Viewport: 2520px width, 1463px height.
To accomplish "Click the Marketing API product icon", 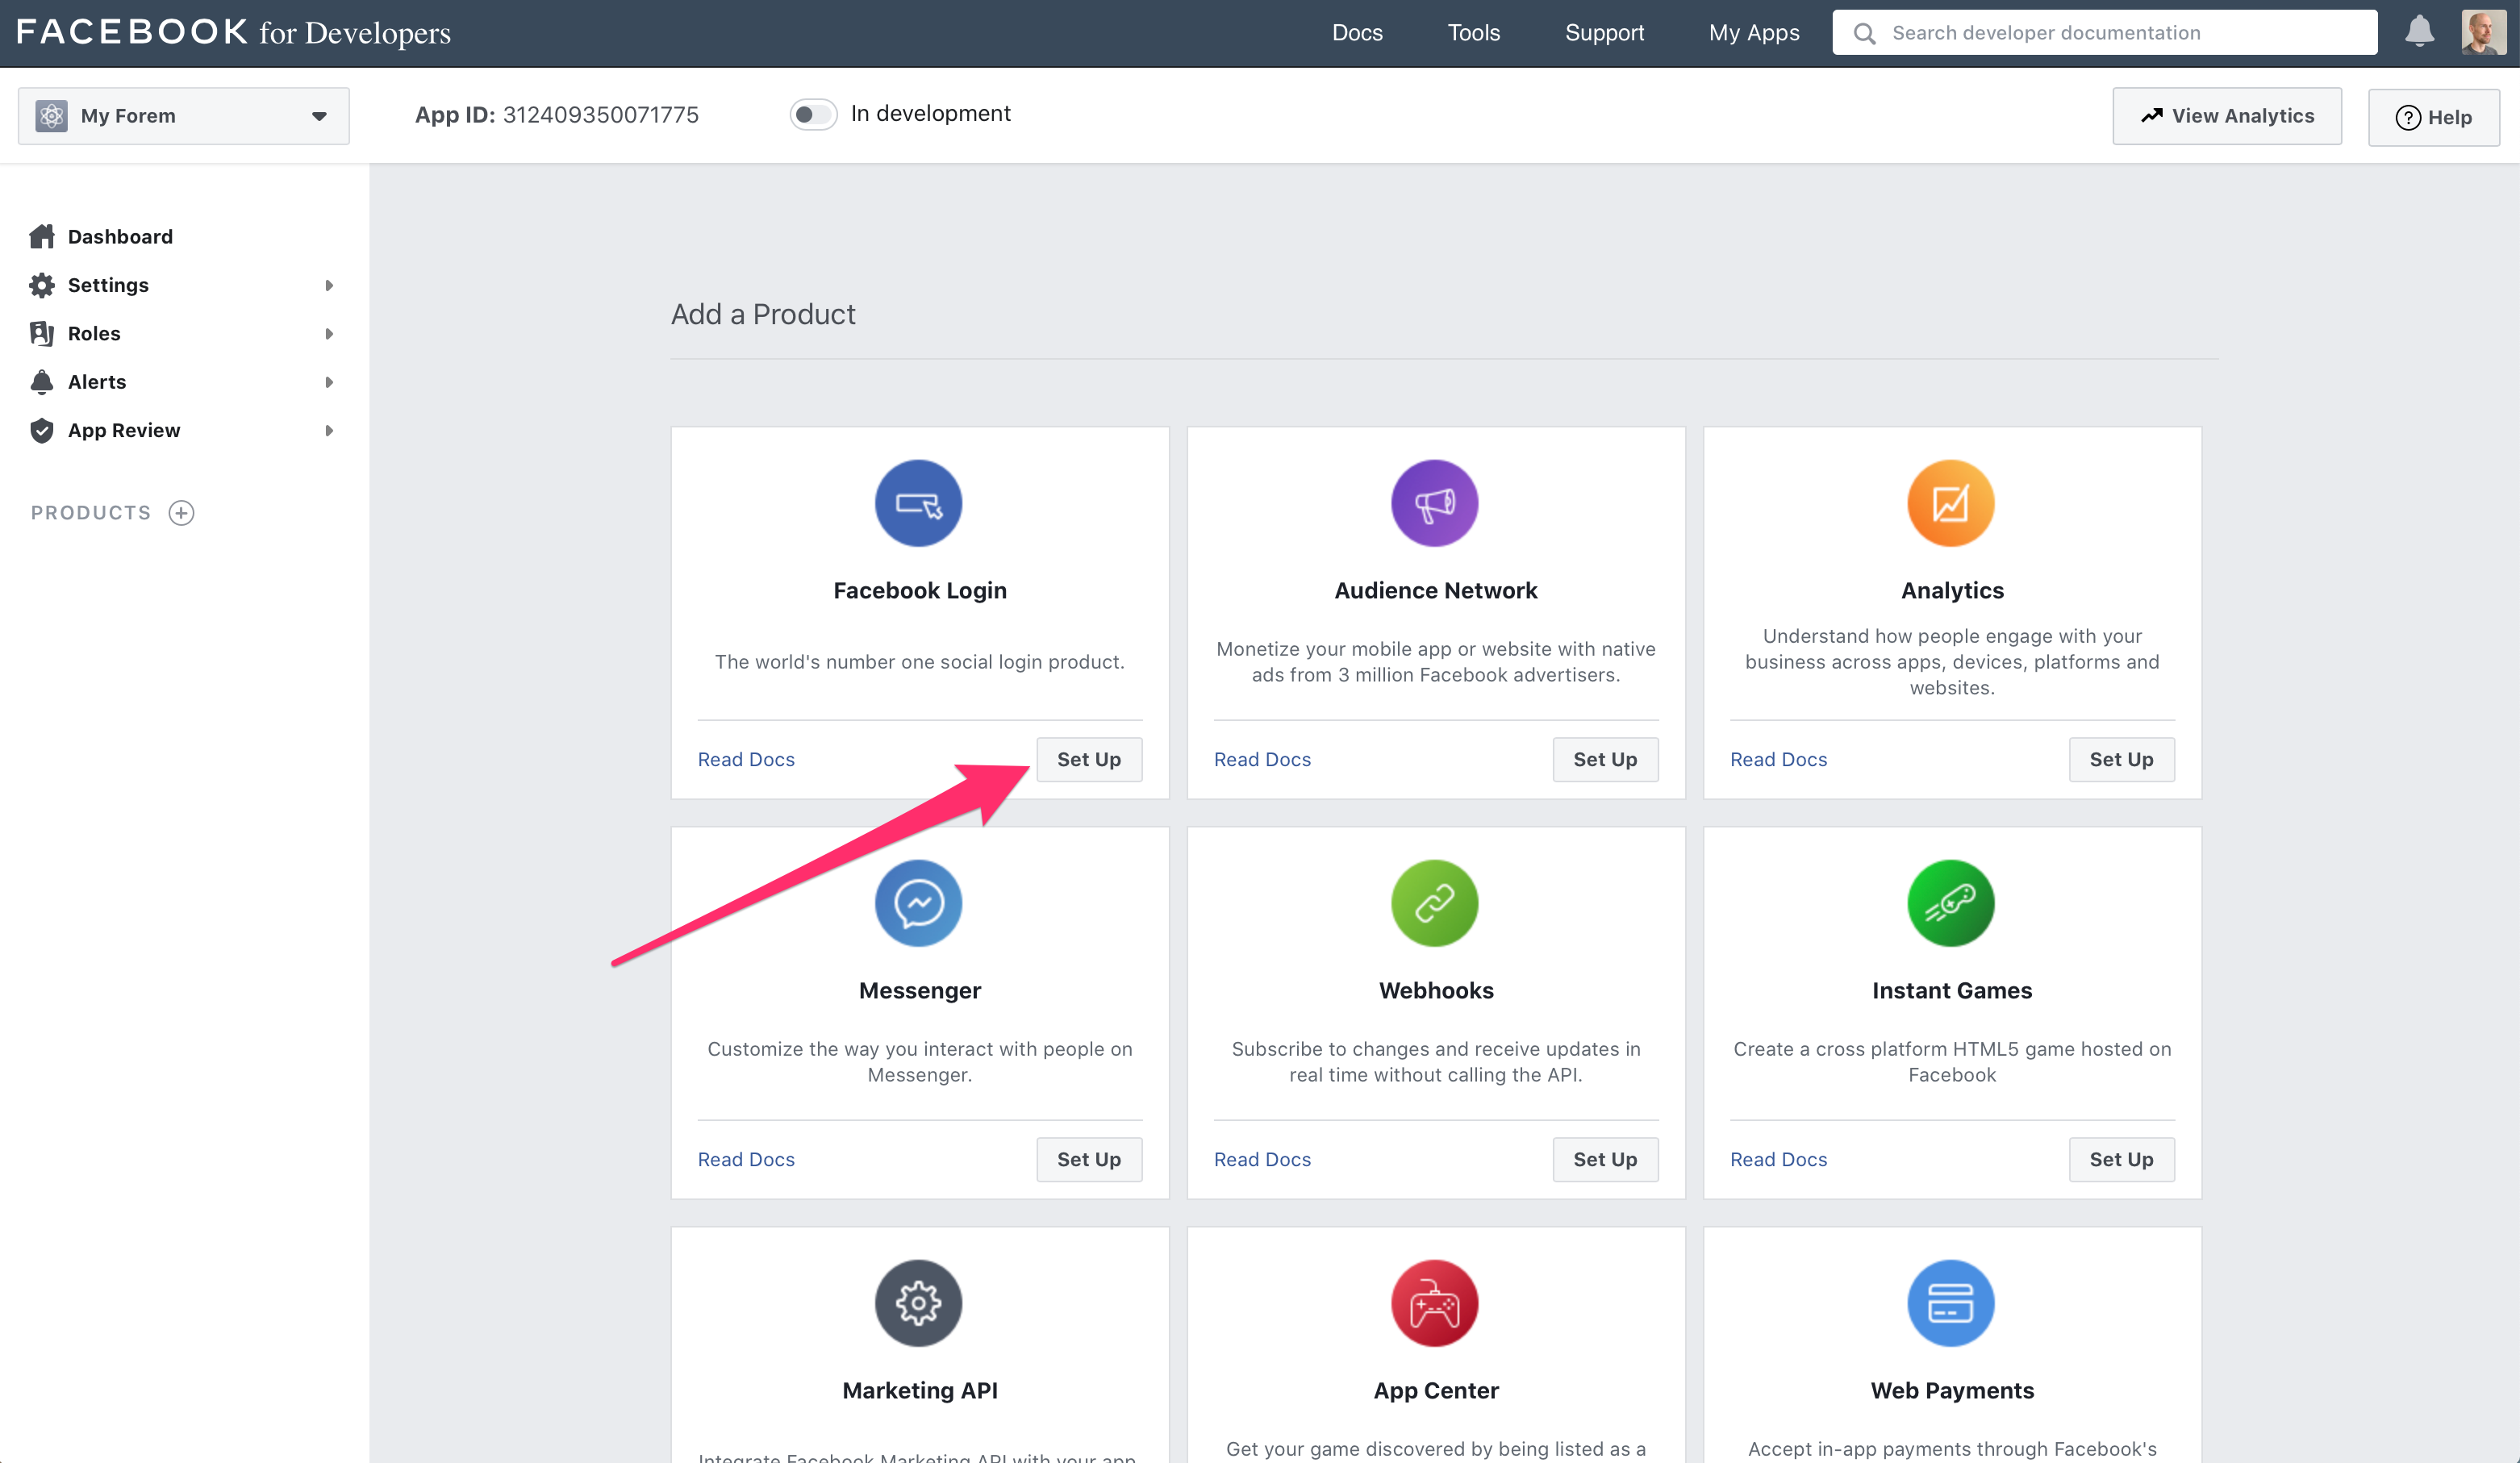I will [920, 1301].
